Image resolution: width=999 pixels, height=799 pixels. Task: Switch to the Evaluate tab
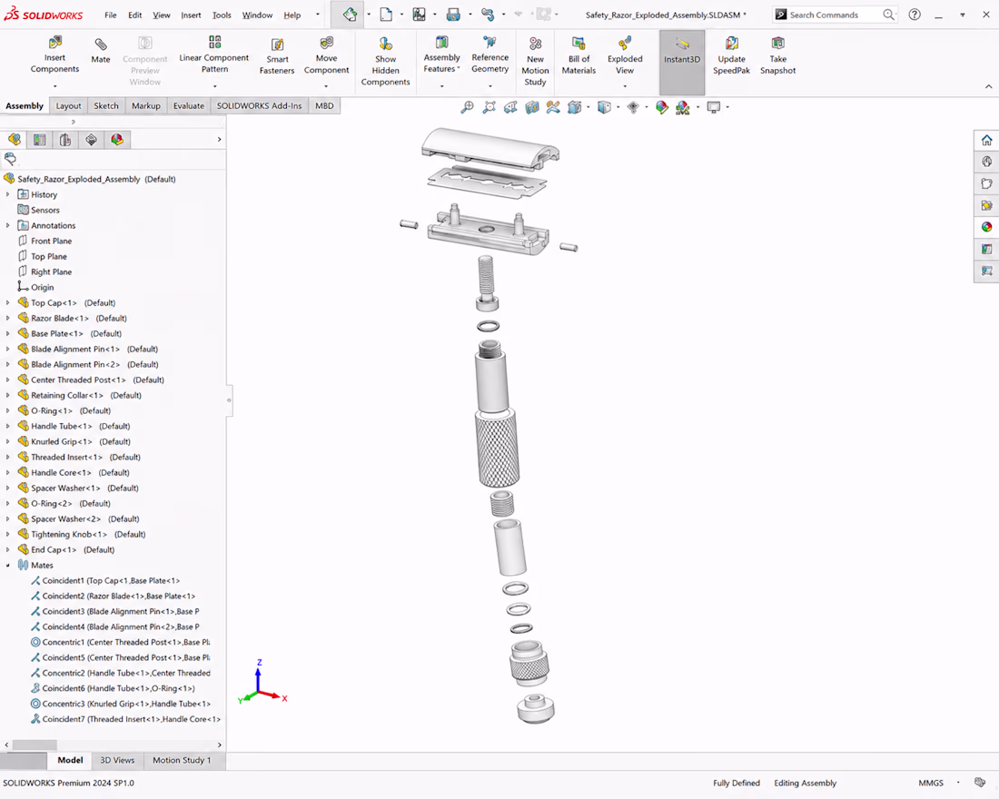tap(189, 105)
